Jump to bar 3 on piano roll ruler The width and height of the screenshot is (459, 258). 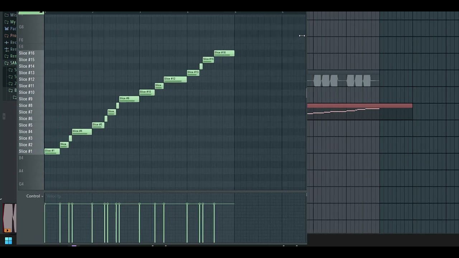140,13
